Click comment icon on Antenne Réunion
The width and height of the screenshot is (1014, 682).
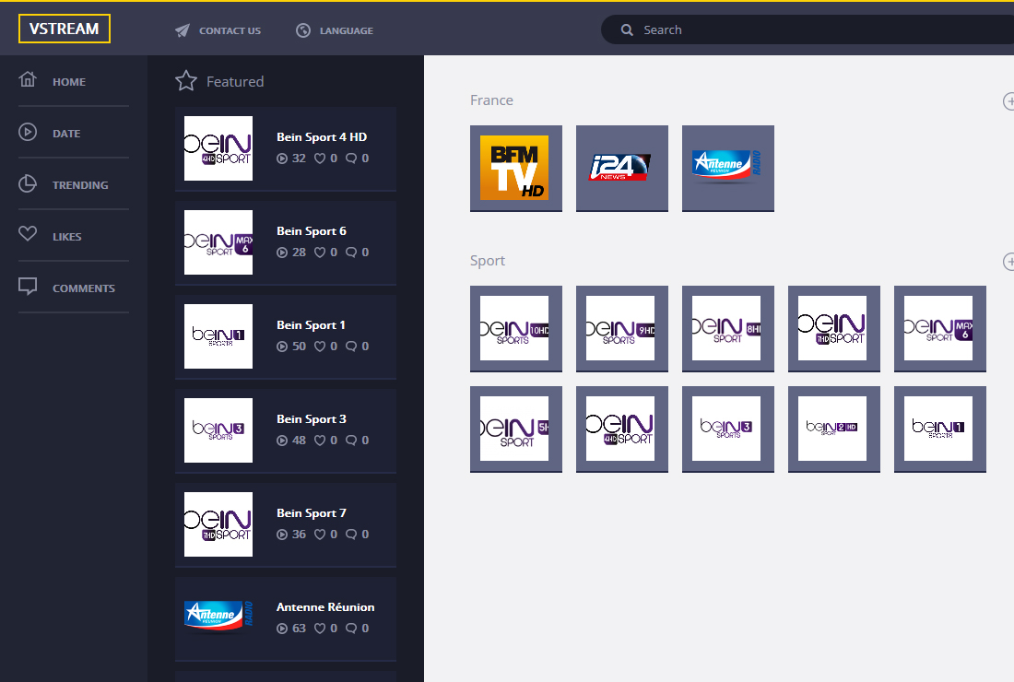[351, 629]
